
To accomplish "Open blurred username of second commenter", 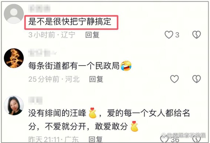I will (42, 53).
